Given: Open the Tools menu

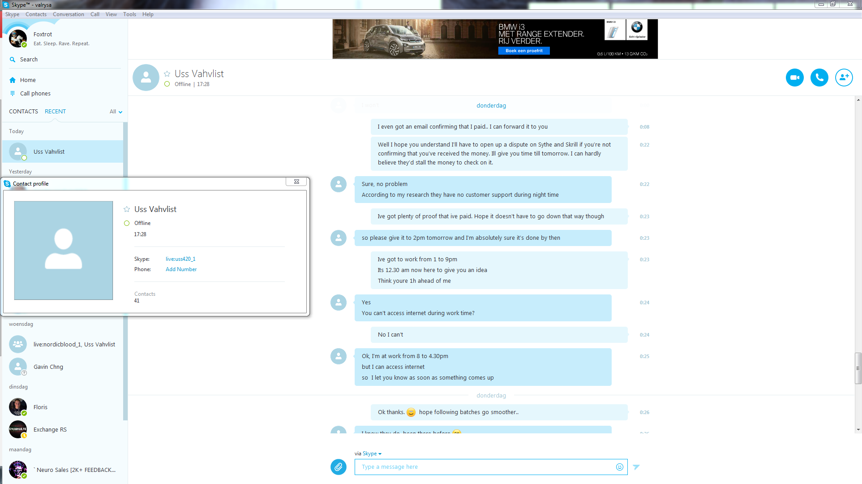Looking at the screenshot, I should tap(129, 14).
